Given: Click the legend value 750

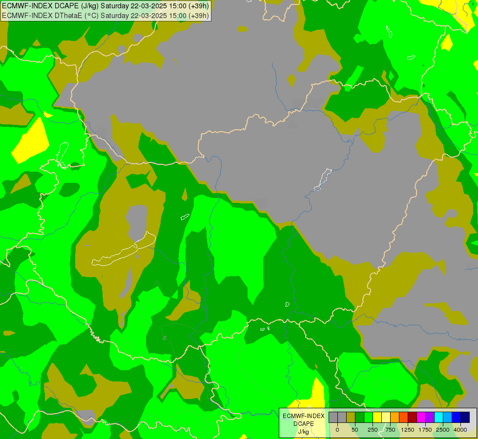Looking at the screenshot, I should coord(390,430).
